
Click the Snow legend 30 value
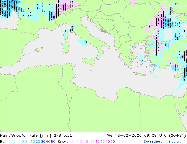103,142
